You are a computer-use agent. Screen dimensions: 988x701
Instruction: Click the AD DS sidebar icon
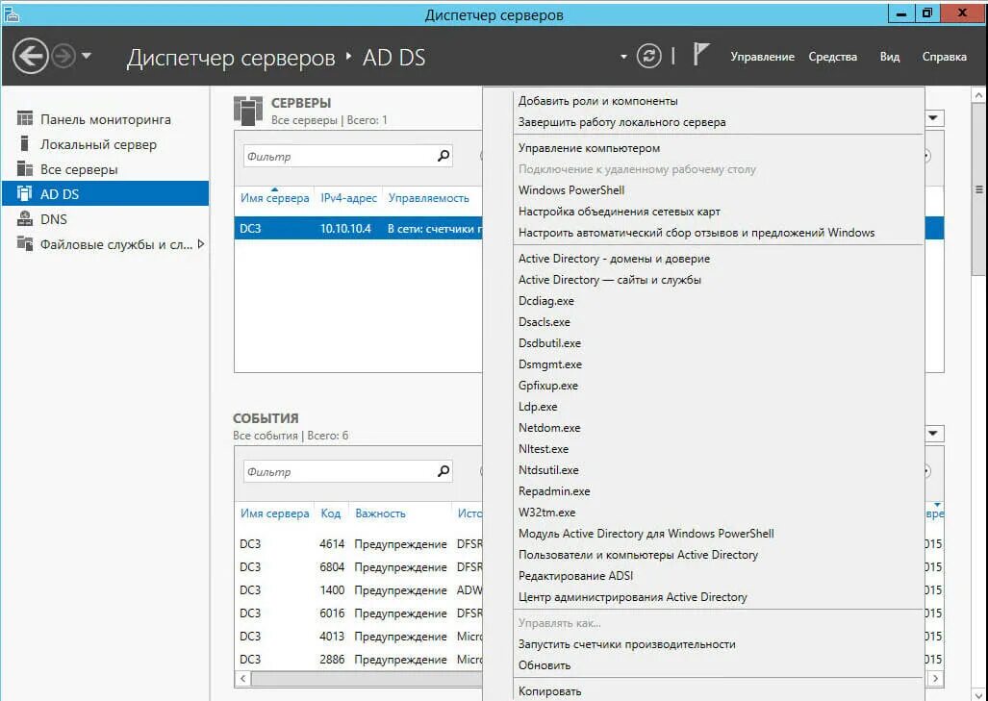tap(25, 193)
